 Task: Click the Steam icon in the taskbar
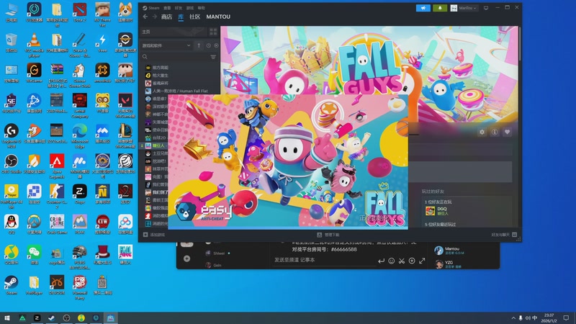(52, 318)
